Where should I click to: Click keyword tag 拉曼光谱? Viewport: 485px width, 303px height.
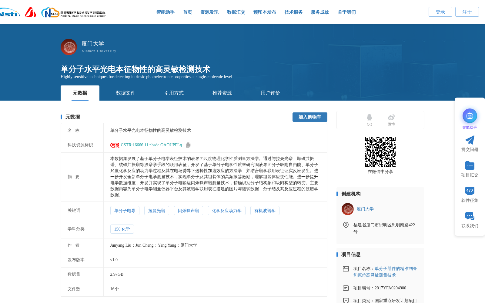(x=157, y=211)
